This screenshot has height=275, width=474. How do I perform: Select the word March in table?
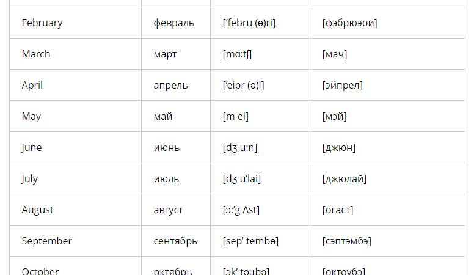tap(36, 54)
